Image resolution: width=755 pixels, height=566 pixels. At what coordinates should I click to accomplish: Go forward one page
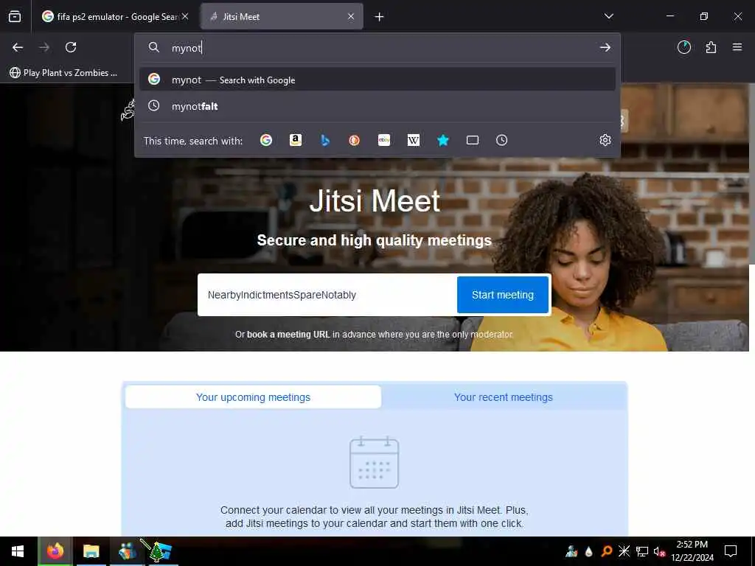click(x=44, y=47)
